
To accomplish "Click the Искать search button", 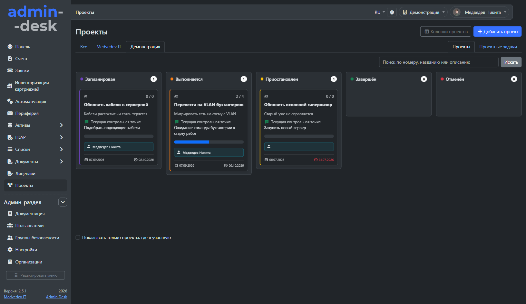I will tap(511, 62).
